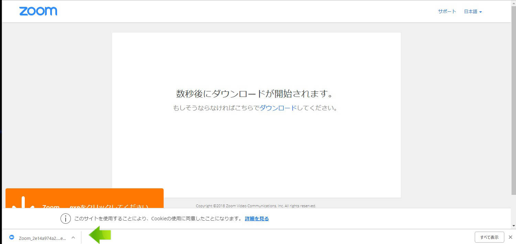This screenshot has height=244, width=516.
Task: Click the info circle icon in cookie notice
Action: 66,219
